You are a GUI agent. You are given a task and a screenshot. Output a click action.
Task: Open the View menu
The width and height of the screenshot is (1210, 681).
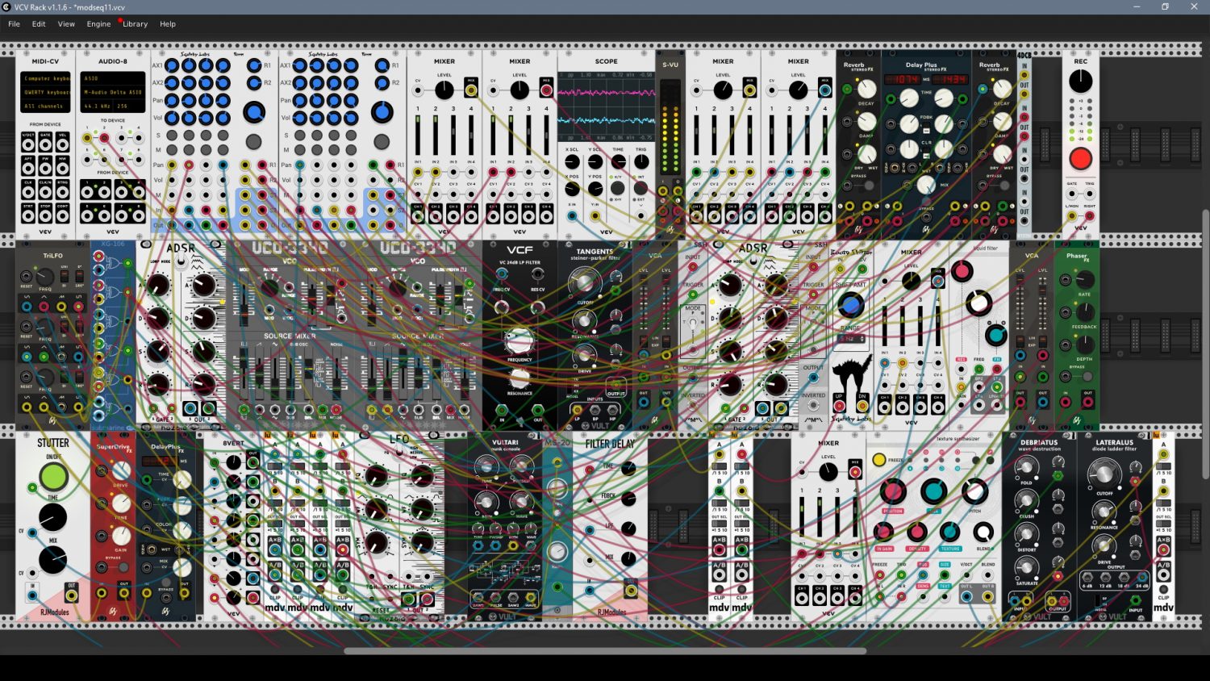tap(66, 24)
